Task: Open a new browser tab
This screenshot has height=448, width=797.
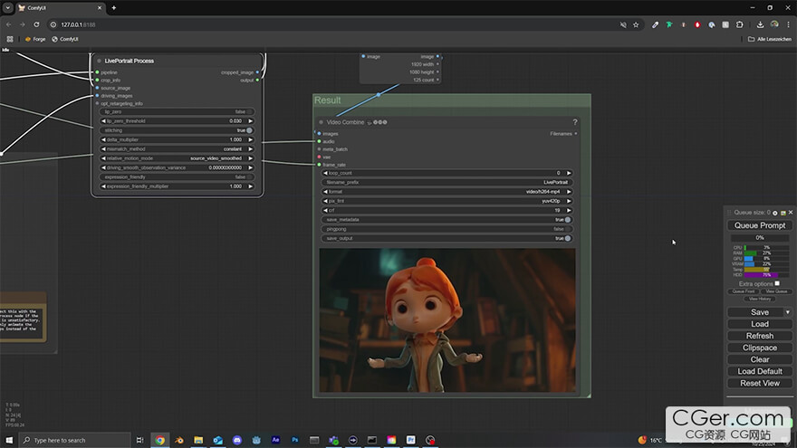Action: 114,7
